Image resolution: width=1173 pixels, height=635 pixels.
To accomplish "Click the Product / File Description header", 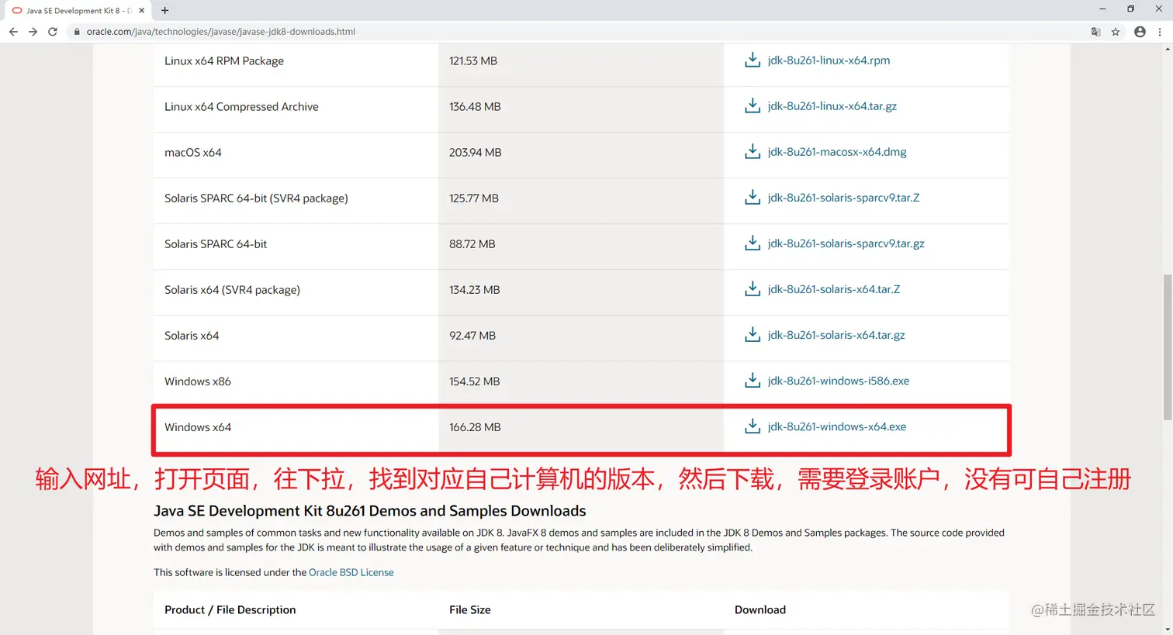I will click(x=230, y=610).
